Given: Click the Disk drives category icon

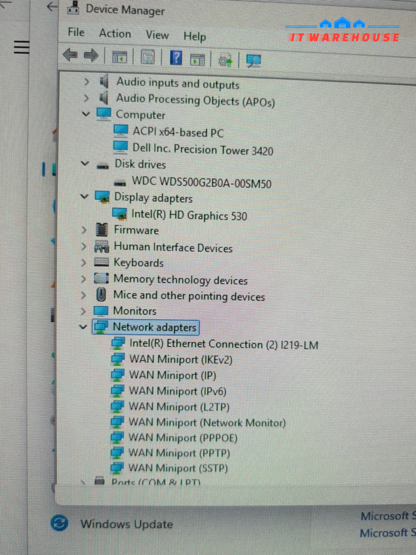Looking at the screenshot, I should [103, 165].
